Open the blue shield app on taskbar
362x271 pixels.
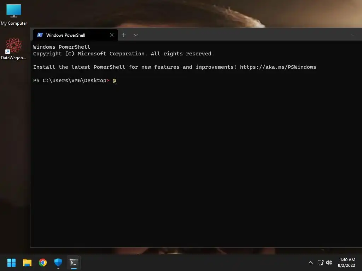tap(58, 263)
